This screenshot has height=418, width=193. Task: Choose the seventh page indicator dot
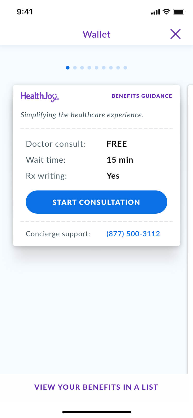[111, 68]
